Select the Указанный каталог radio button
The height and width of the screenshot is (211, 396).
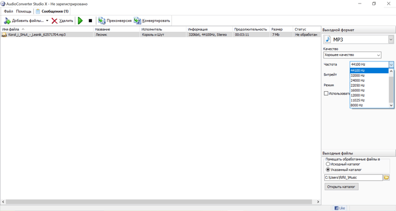328,169
